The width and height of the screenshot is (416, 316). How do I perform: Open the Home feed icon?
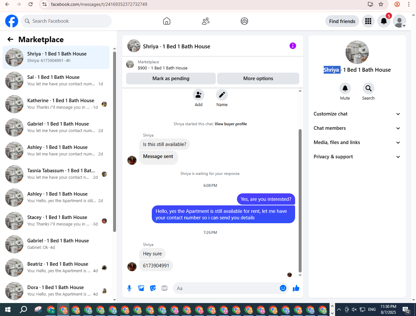[x=167, y=21]
